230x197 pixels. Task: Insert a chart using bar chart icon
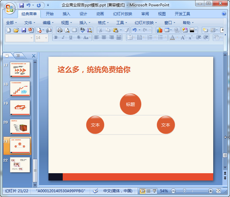pyautogui.click(x=159, y=30)
